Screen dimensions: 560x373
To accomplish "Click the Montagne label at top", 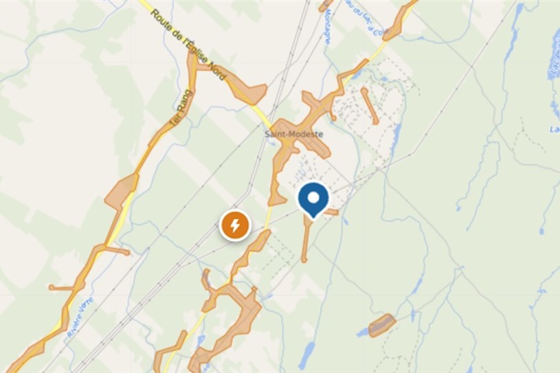I will point(326,27).
